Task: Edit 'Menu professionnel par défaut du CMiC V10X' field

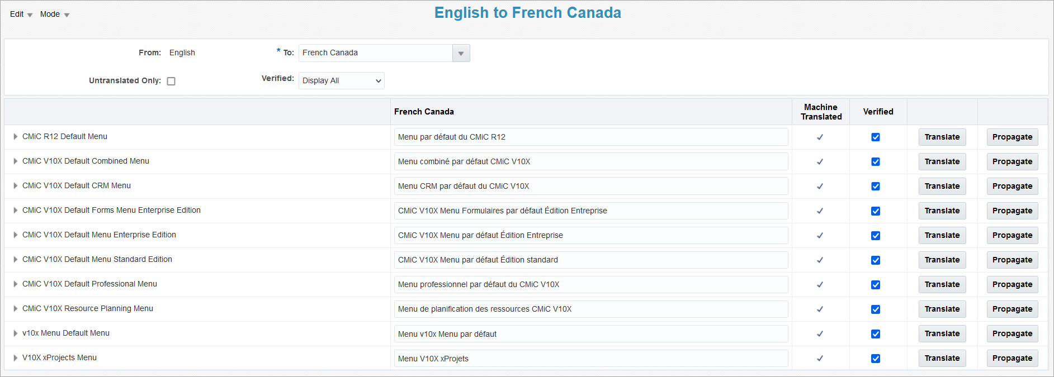Action: pos(591,284)
